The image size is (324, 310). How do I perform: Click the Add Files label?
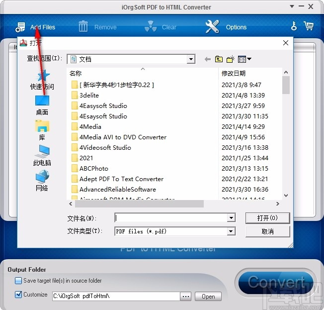point(43,27)
